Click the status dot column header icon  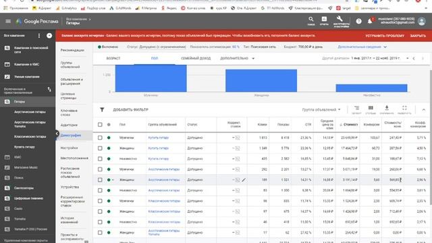pyautogui.click(x=109, y=124)
